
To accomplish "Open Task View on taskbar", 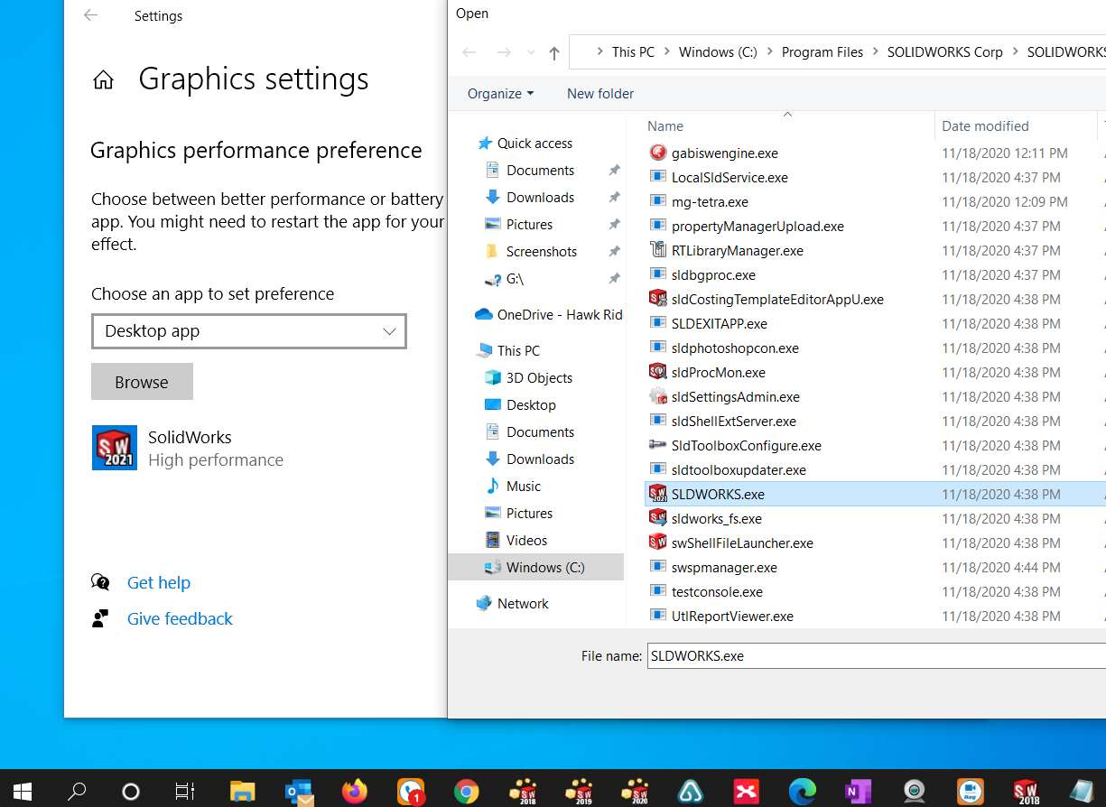I will point(185,792).
